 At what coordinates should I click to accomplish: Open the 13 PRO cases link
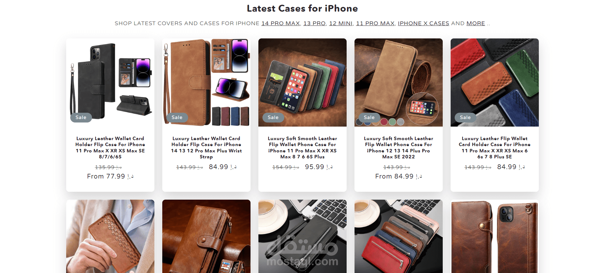(x=314, y=23)
